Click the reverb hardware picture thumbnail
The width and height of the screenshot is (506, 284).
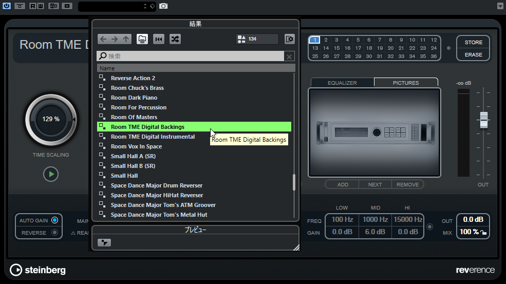(374, 132)
